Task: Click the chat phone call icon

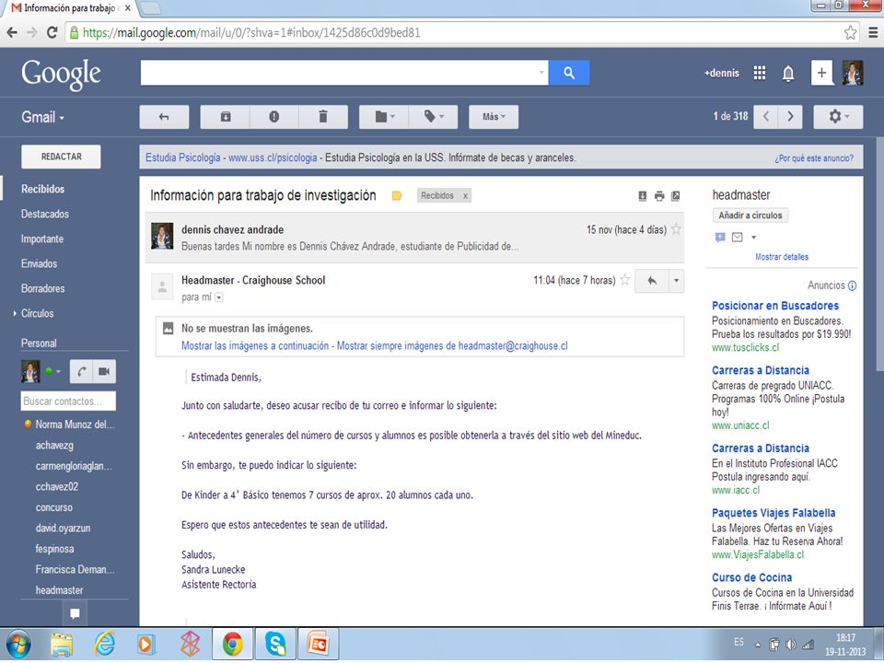Action: click(x=82, y=371)
